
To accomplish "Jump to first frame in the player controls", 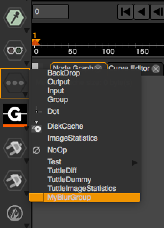I will (125, 12).
